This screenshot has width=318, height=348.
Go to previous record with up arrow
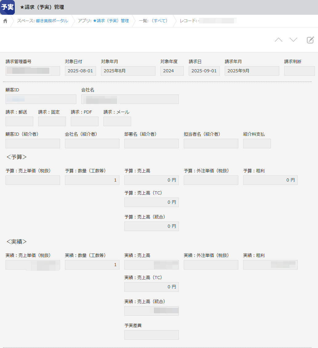point(278,40)
